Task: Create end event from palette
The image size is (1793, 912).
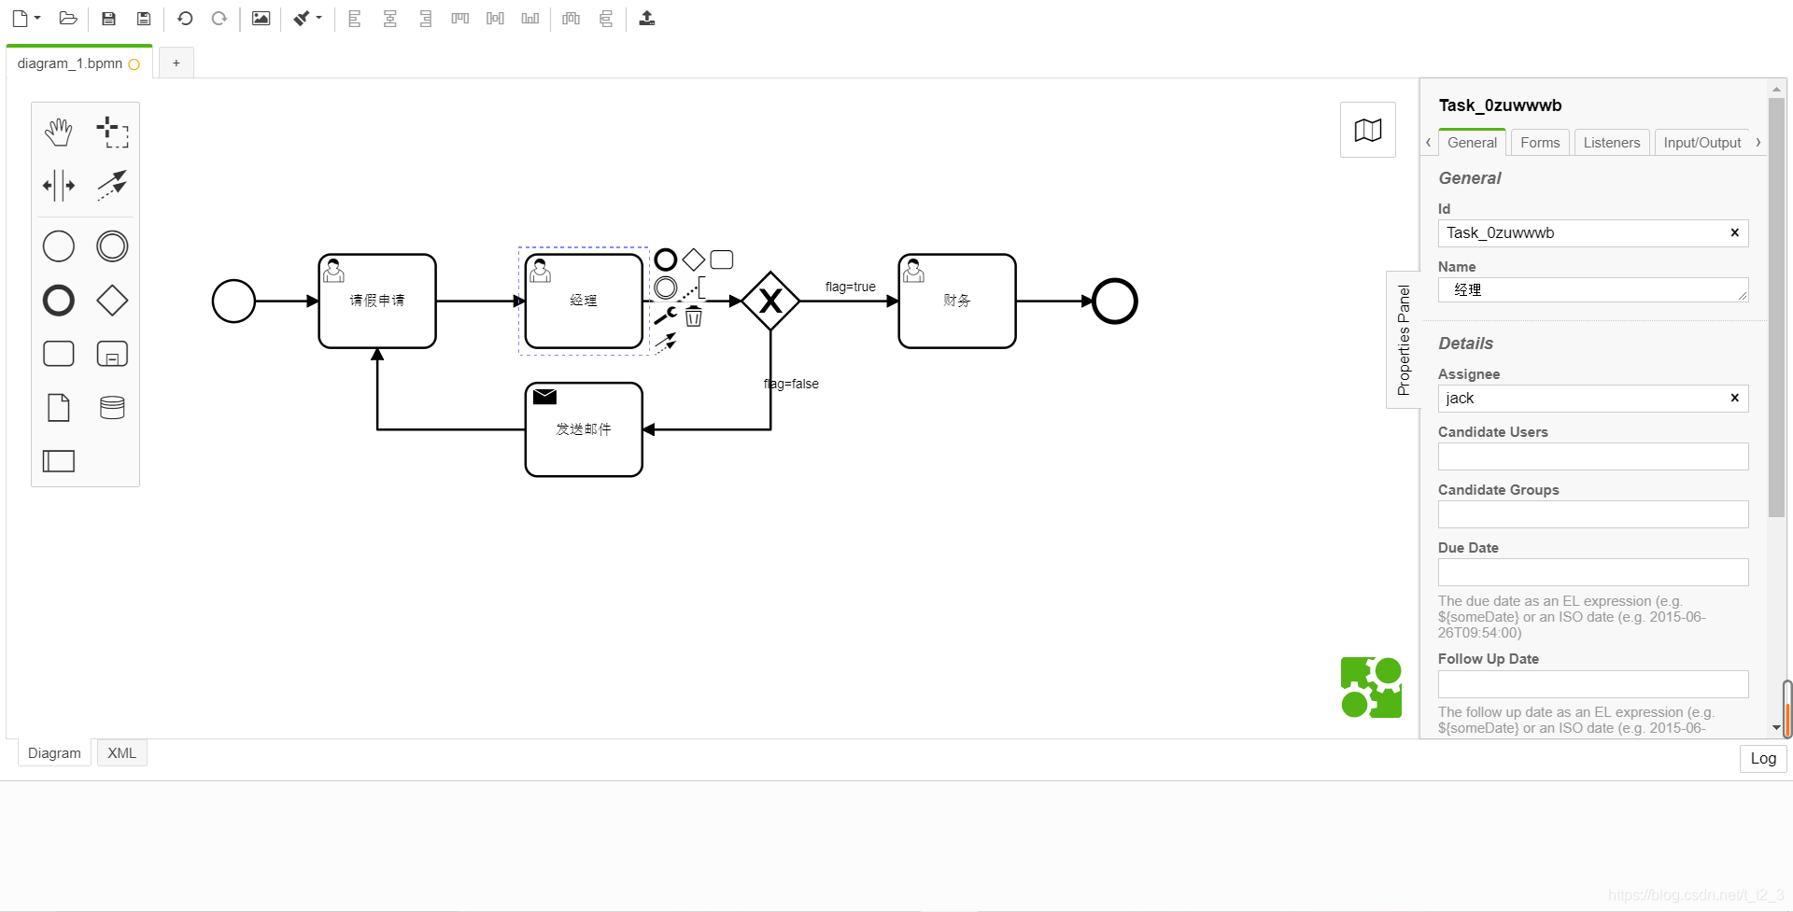Action: 59,301
